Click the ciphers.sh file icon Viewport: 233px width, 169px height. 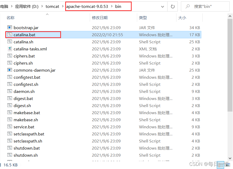point(10,63)
